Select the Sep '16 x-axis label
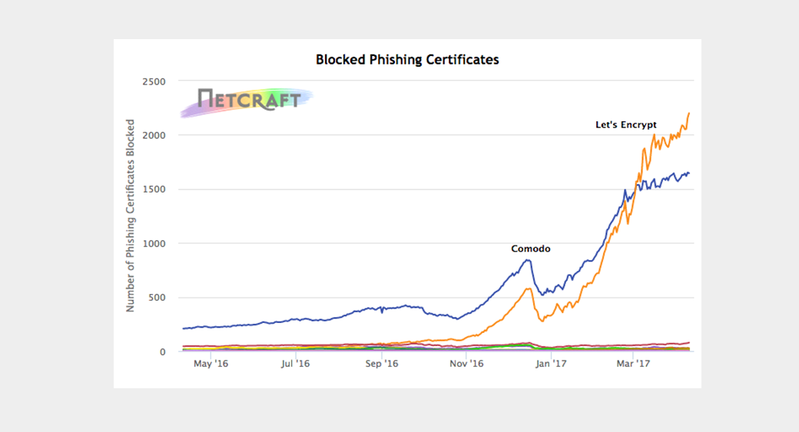 pos(381,365)
